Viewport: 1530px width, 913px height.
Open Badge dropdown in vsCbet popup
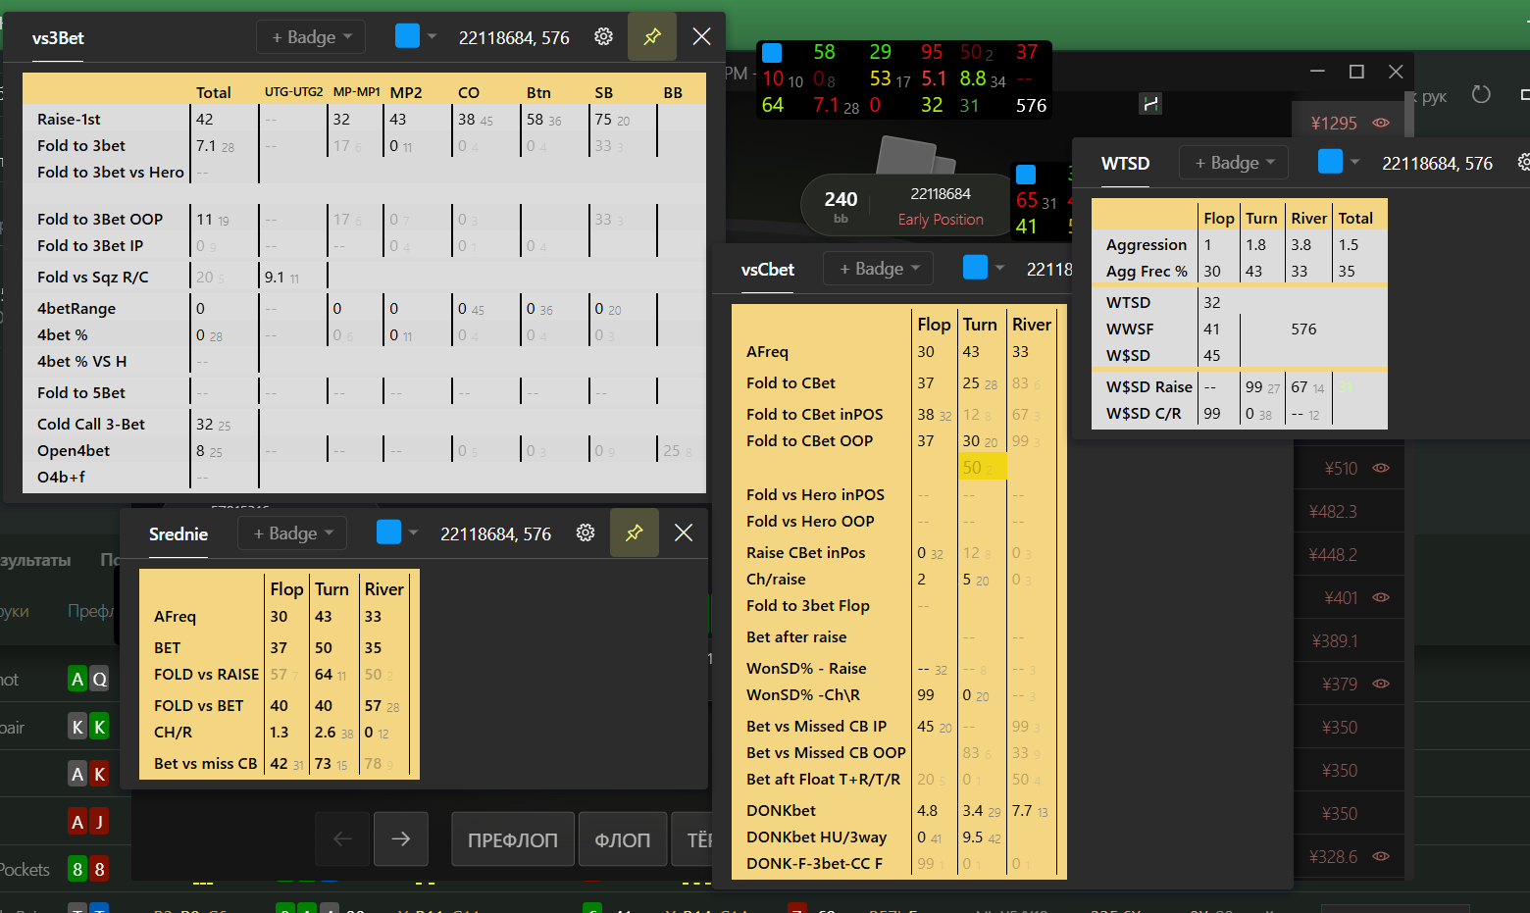(879, 269)
